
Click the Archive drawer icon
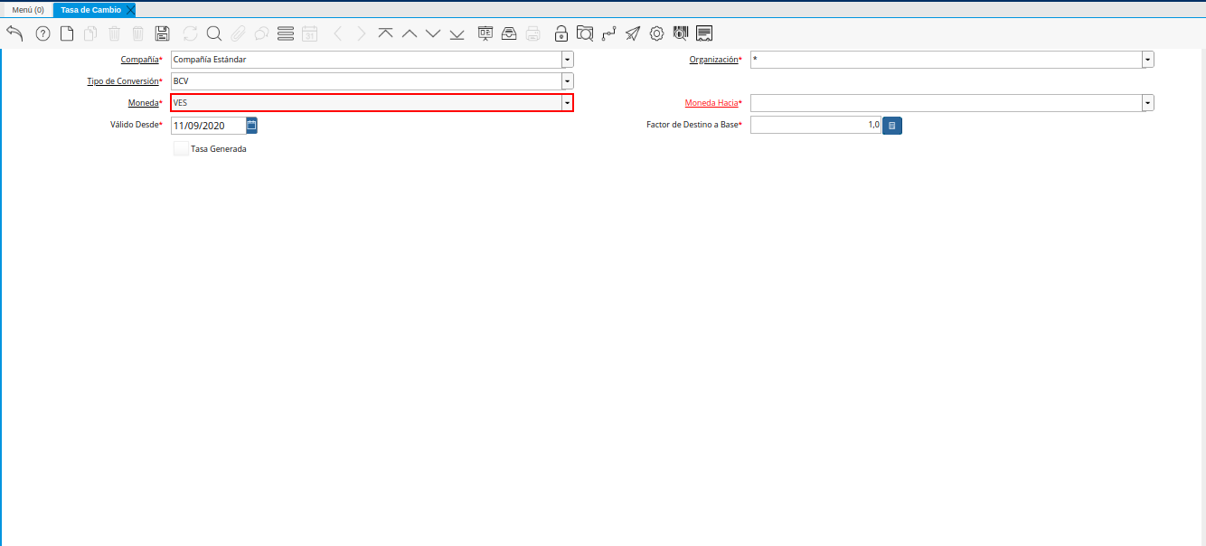pyautogui.click(x=509, y=33)
